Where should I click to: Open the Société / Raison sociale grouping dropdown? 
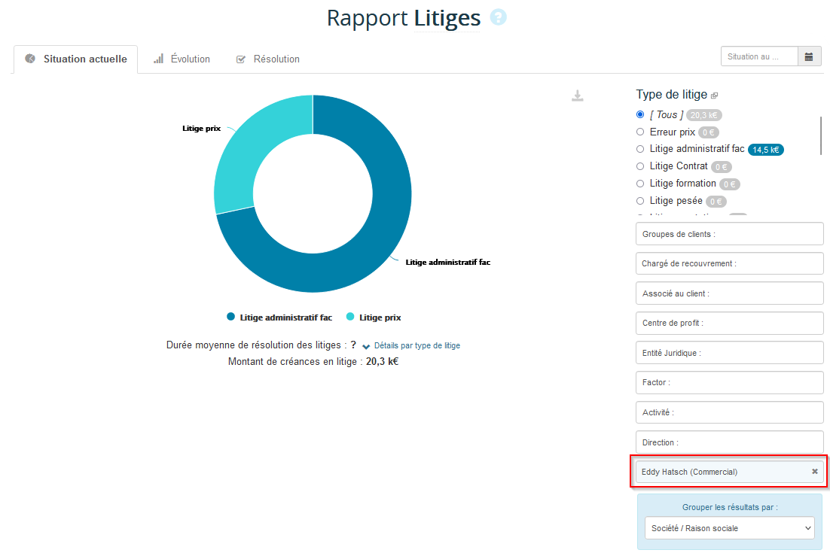(x=728, y=528)
